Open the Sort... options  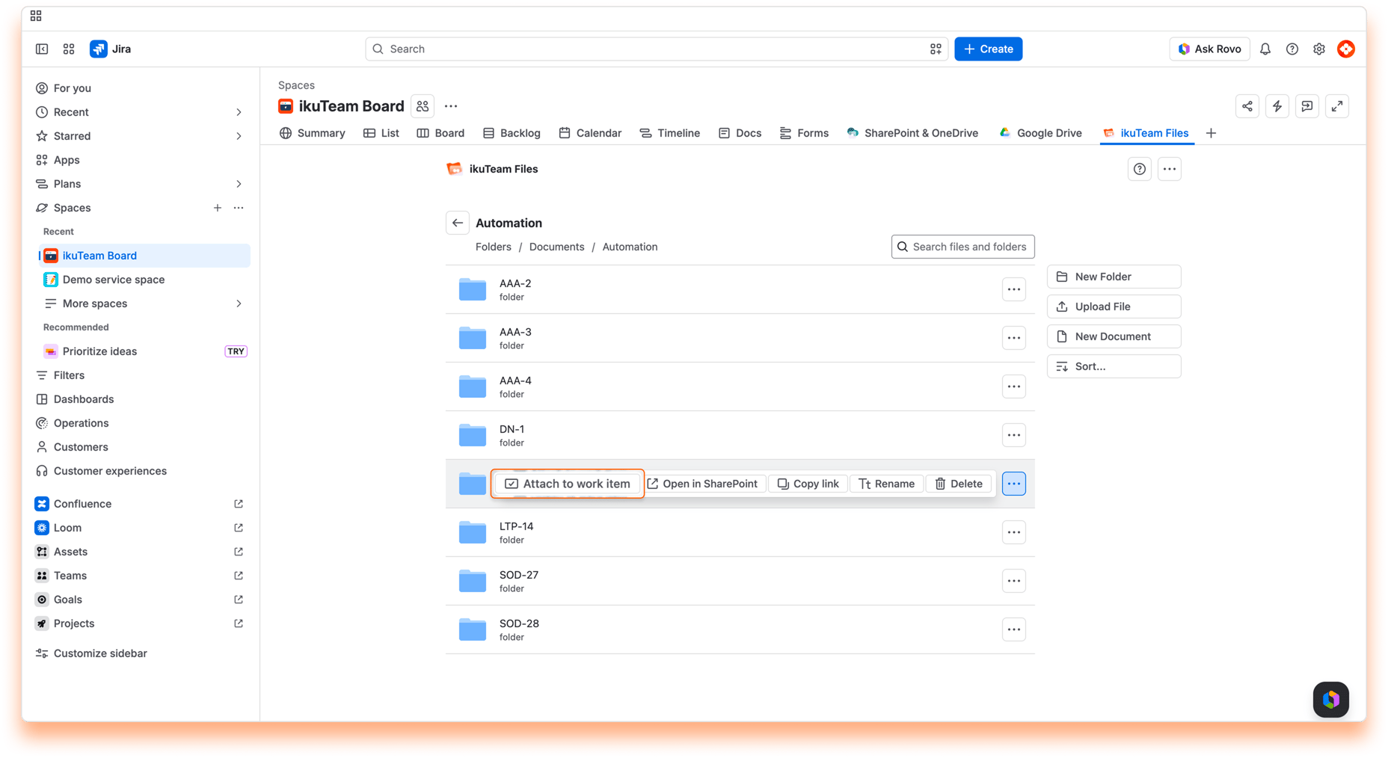(1114, 366)
